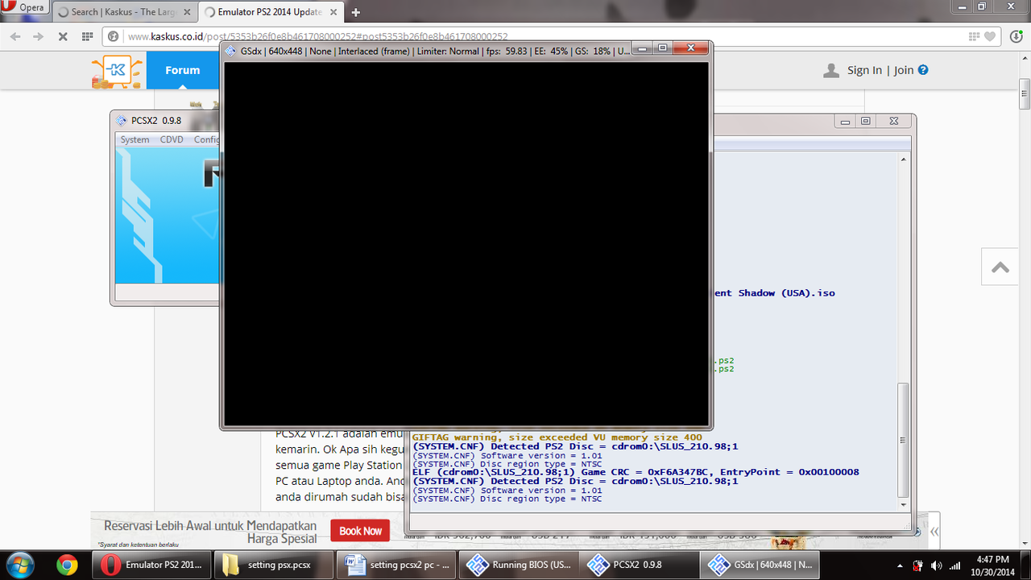Image resolution: width=1031 pixels, height=580 pixels.
Task: Click the site info globe icon
Action: click(x=114, y=36)
